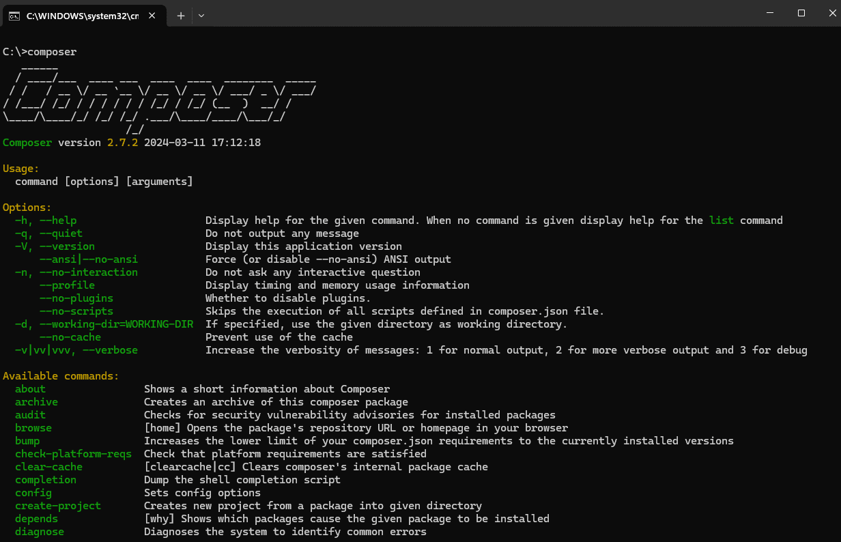
Task: Maximize the terminal window
Action: coord(801,13)
